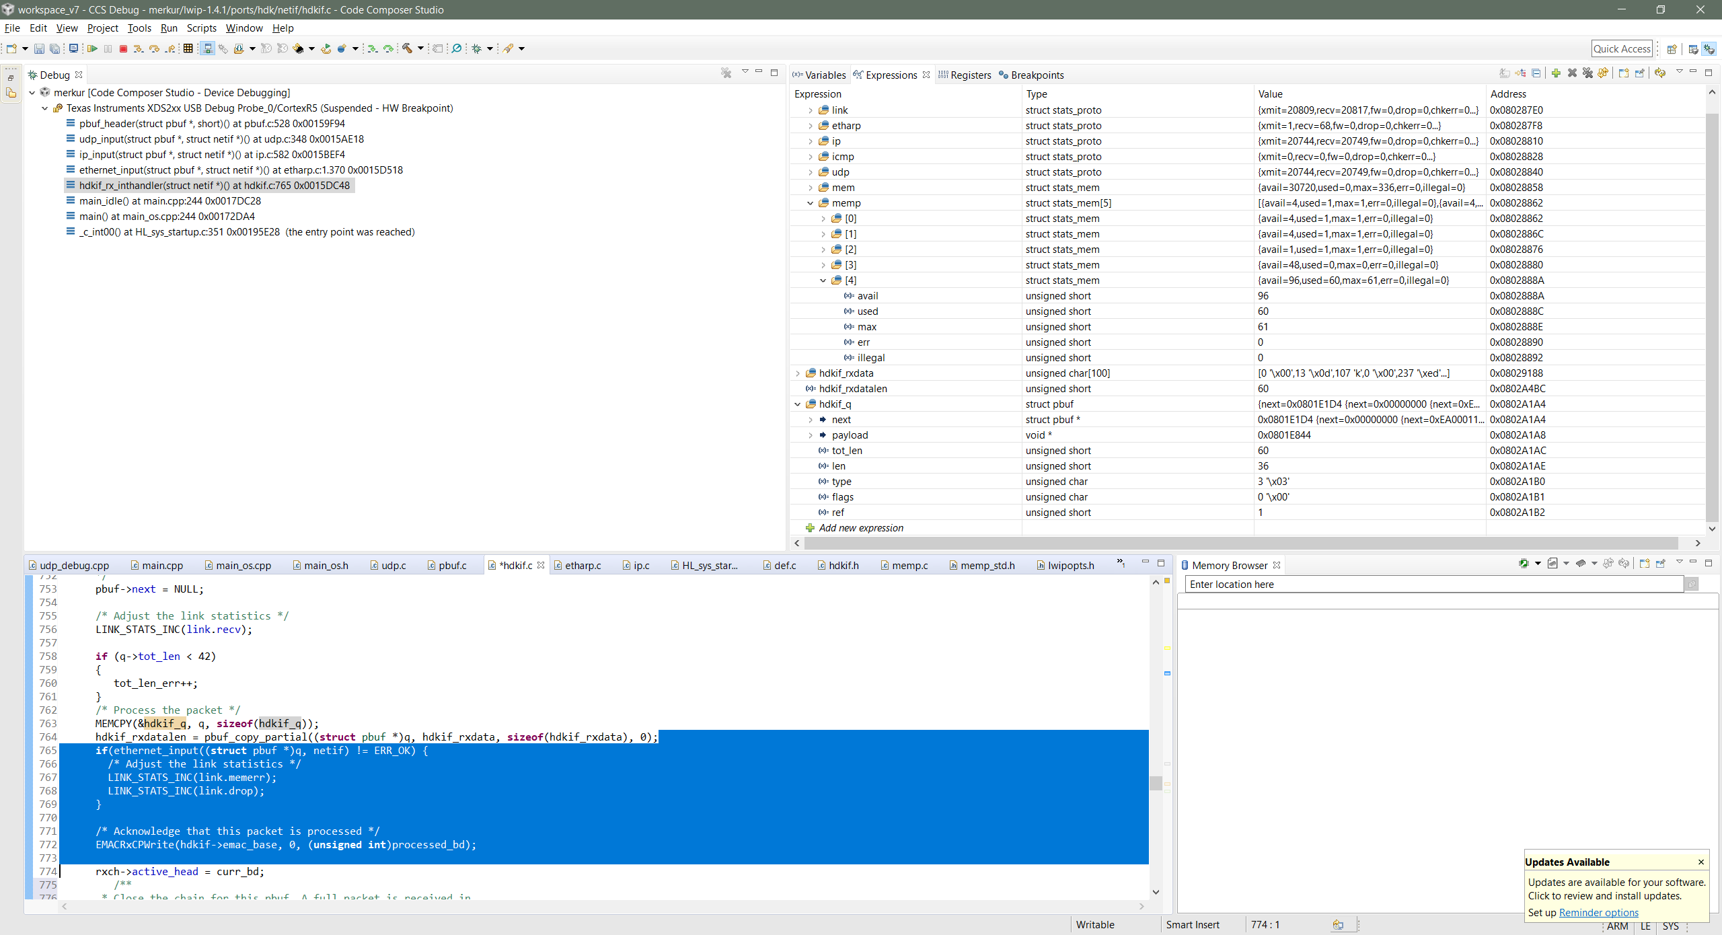This screenshot has height=935, width=1722.
Task: Click the hammer Build icon
Action: 407,48
